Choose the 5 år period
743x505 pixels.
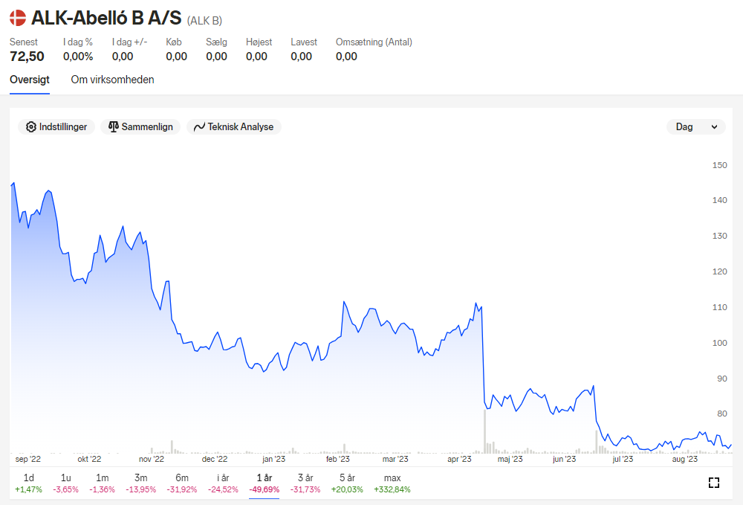tap(347, 483)
